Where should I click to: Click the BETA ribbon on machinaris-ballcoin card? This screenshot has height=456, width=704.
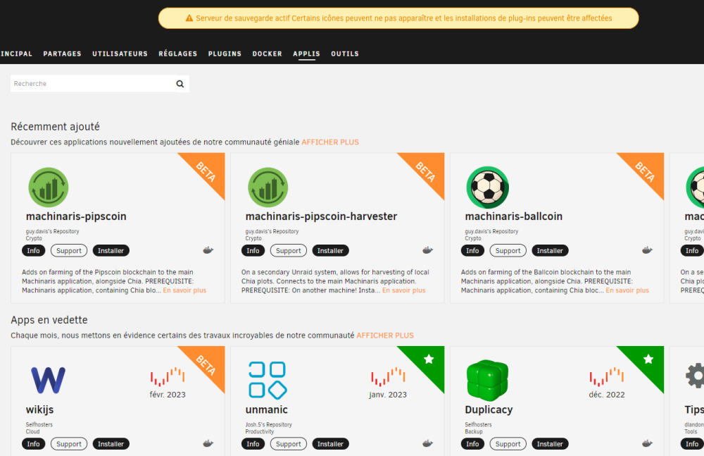645,171
